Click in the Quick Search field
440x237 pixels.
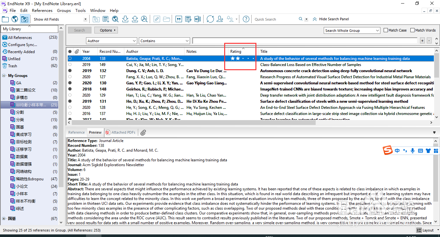click(x=275, y=19)
